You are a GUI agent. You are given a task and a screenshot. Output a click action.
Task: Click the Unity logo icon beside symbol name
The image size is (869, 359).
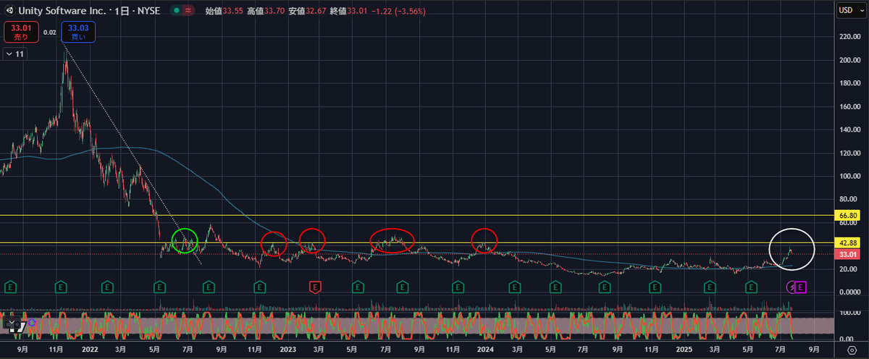point(9,11)
